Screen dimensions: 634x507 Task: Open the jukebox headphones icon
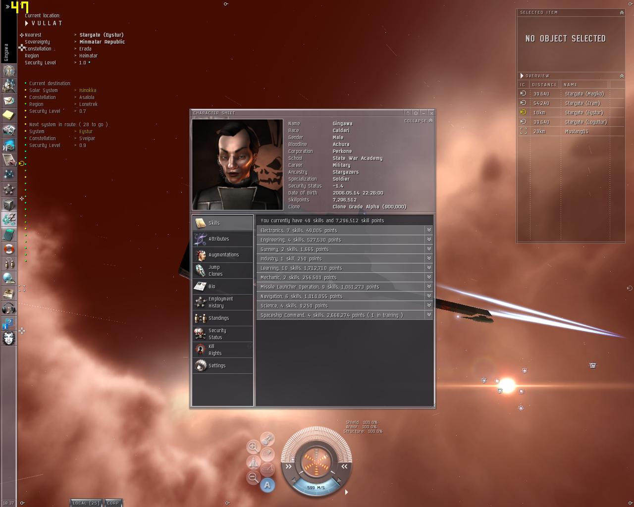click(x=8, y=308)
